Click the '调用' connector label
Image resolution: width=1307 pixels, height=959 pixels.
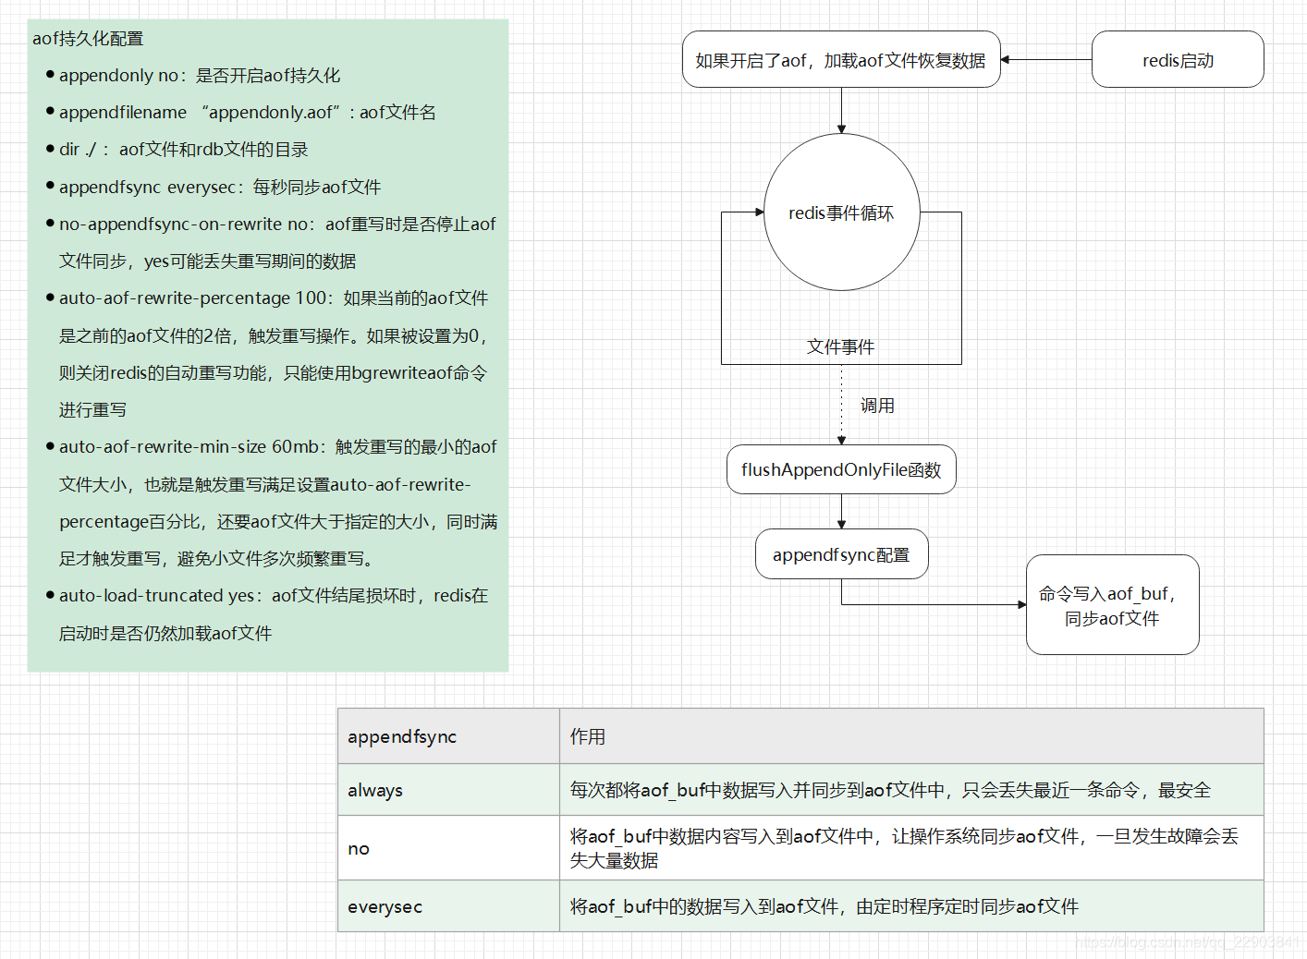pyautogui.click(x=877, y=406)
